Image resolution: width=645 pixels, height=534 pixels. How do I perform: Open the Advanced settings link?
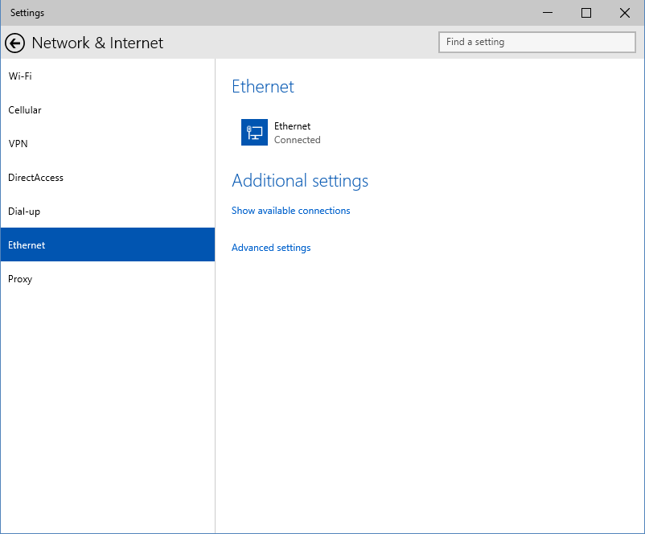(x=271, y=248)
